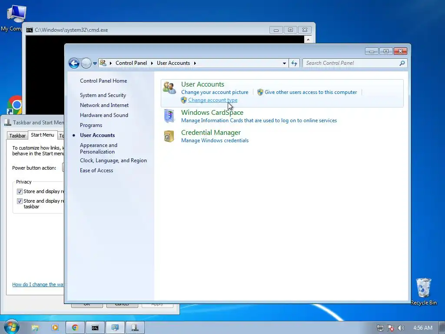
Task: Click the cmd.exe scrollbar up arrow
Action: point(308,40)
